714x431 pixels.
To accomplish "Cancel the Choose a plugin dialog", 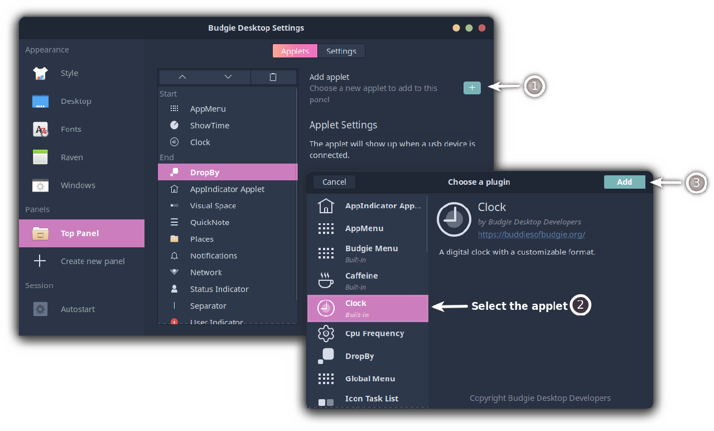I will [x=334, y=182].
